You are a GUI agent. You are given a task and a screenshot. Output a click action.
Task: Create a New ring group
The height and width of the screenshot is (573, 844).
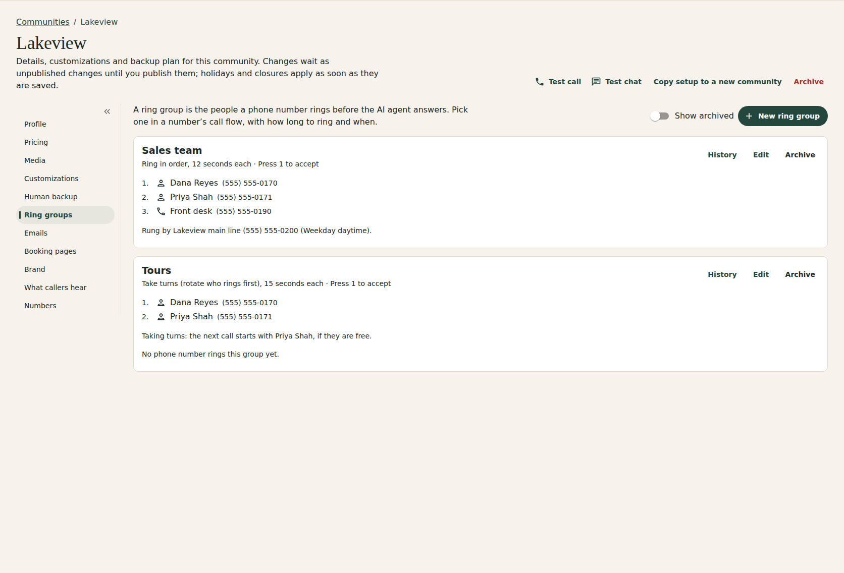pos(782,116)
